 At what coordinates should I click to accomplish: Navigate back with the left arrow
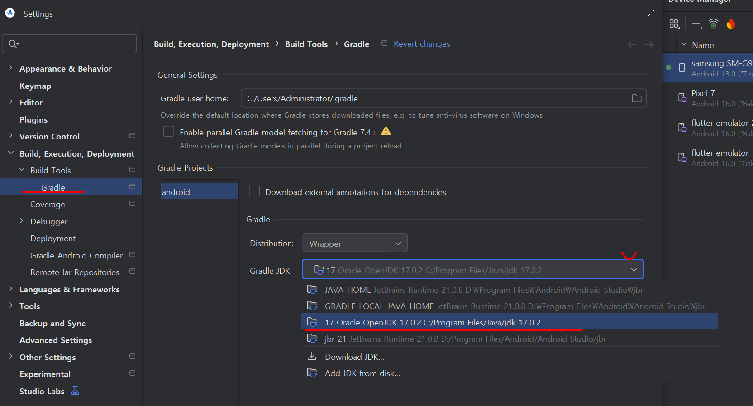coord(632,44)
